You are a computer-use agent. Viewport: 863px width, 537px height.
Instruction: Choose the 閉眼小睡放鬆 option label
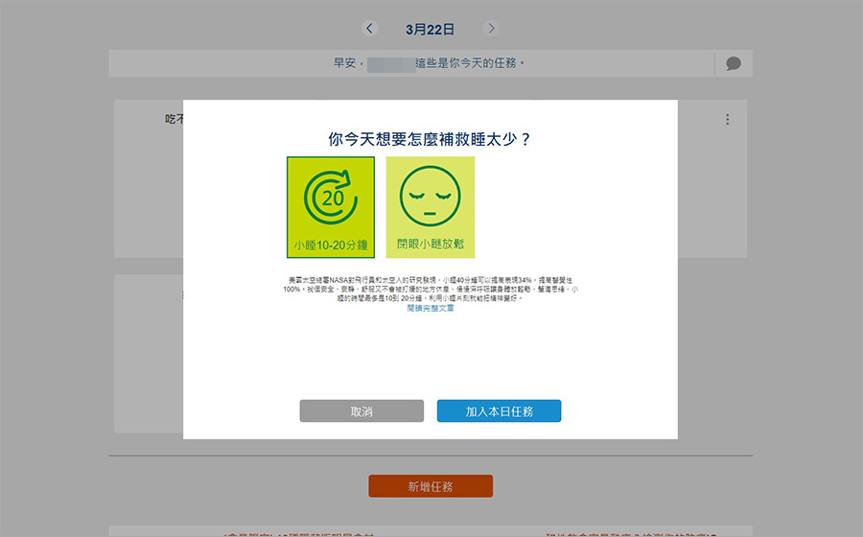pos(431,245)
